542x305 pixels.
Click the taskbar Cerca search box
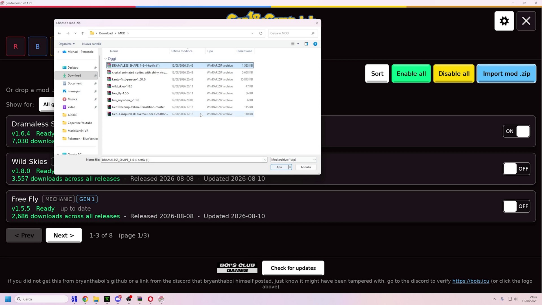tap(41, 299)
